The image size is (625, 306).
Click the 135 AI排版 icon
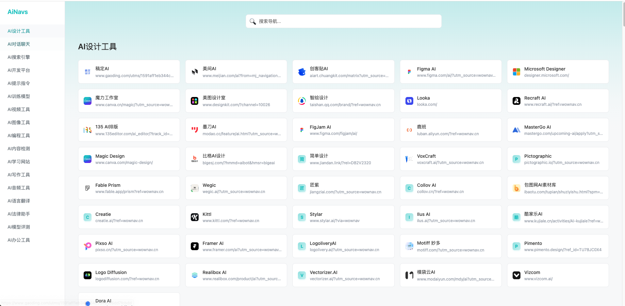[88, 130]
